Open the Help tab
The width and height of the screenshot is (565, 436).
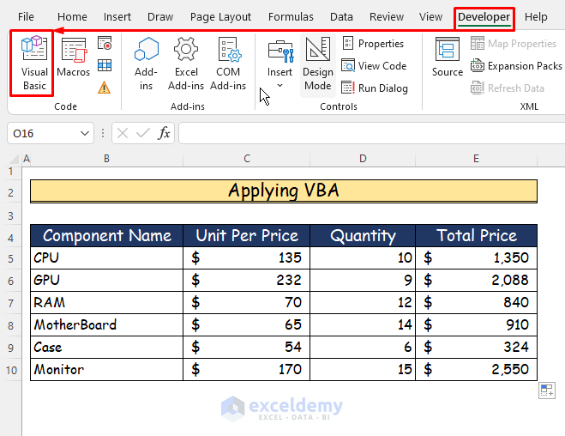click(x=536, y=17)
